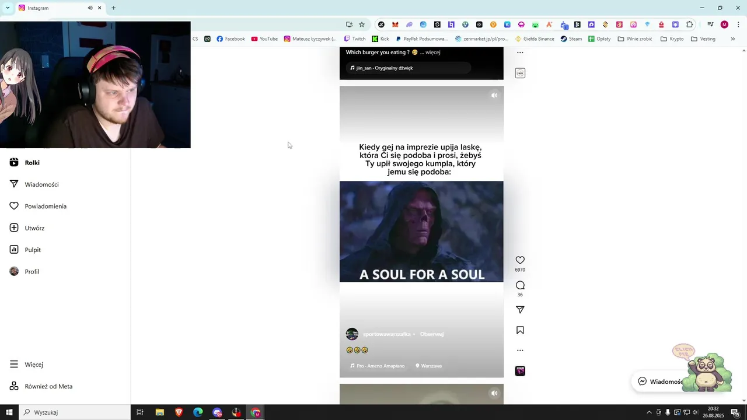Follow account via Obserwuj
Viewport: 747px width, 420px height.
tap(432, 334)
